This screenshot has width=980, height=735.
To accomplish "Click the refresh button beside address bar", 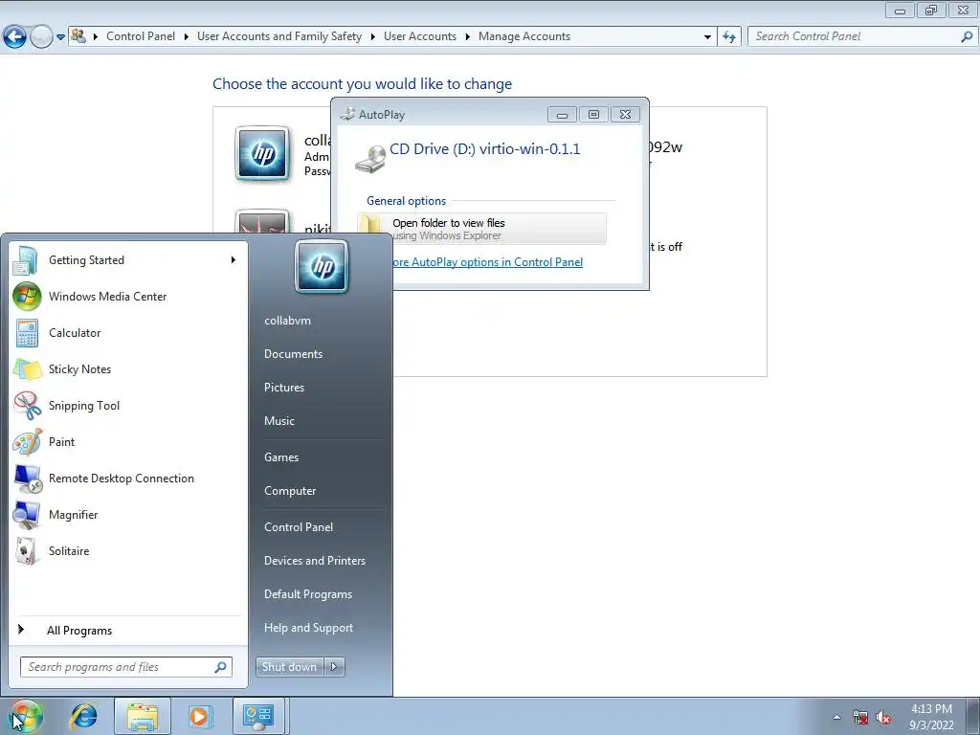I will [728, 37].
